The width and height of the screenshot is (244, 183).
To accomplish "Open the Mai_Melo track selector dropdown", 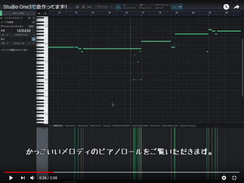I will (x=19, y=13).
